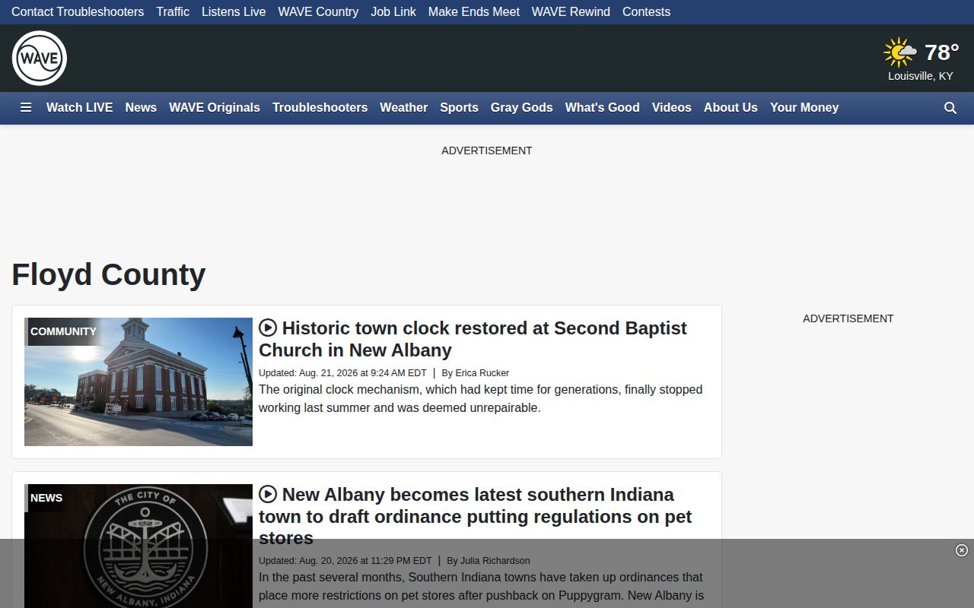The height and width of the screenshot is (608, 974).
Task: Close the bottom ad overlay
Action: (962, 550)
